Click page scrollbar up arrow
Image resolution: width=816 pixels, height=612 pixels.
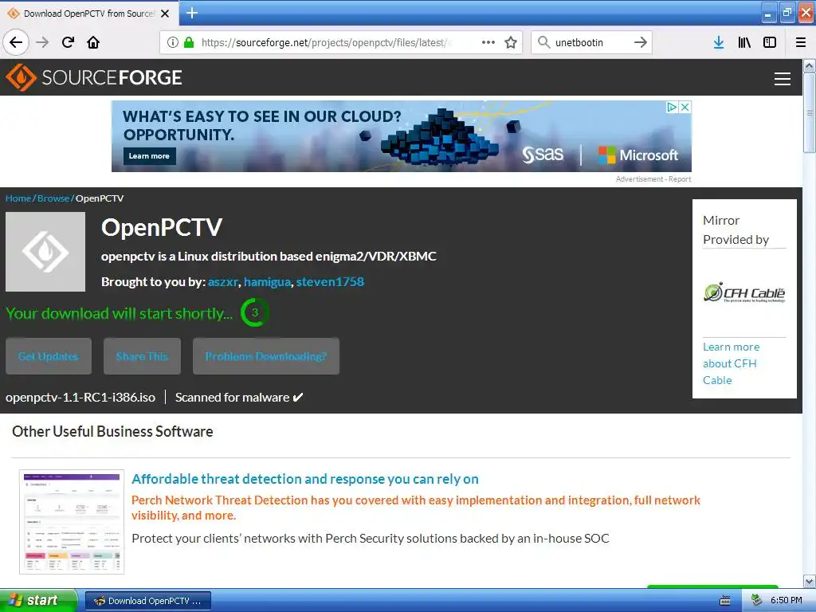[x=810, y=65]
